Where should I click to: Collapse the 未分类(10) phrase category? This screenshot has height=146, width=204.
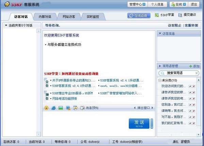160,80
